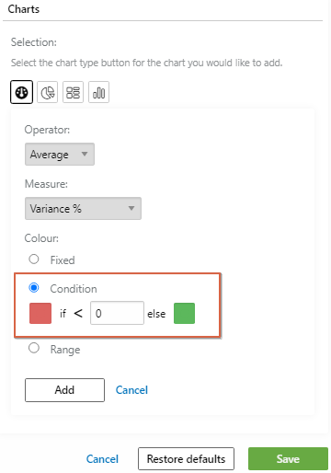Click the Add button
This screenshot has width=331, height=473.
point(64,390)
